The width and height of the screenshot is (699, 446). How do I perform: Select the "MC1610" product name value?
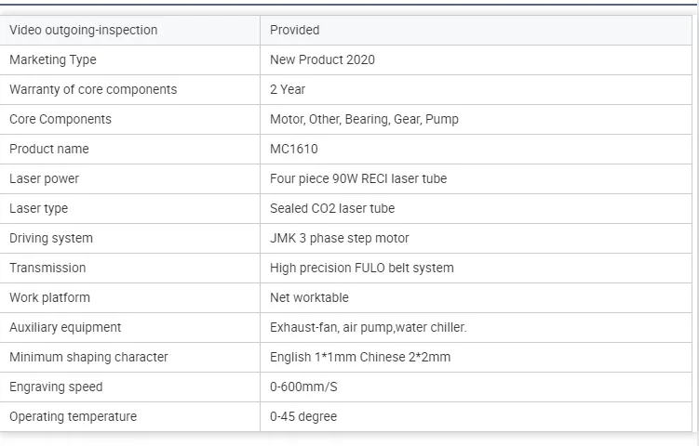coord(294,149)
